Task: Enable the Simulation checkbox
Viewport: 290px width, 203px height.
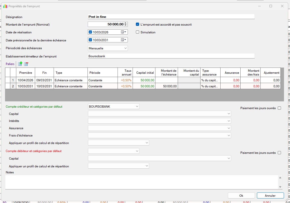Action: [137, 32]
